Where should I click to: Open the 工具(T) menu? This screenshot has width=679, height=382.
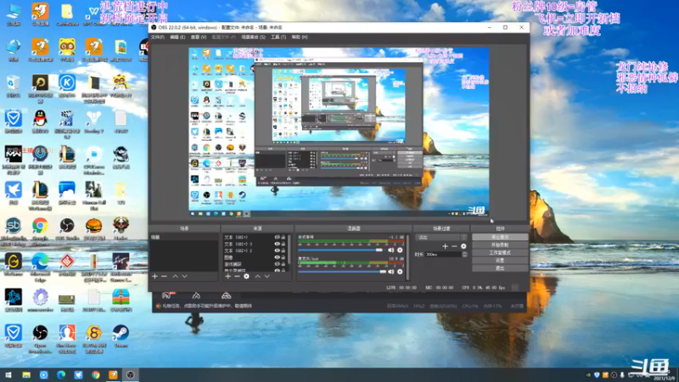point(278,37)
